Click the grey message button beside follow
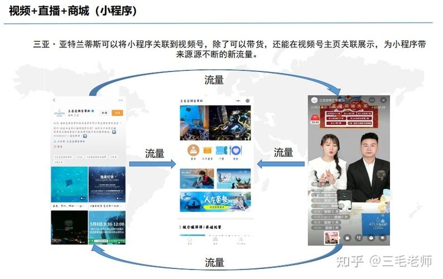This screenshot has height=279, width=443. [104, 113]
